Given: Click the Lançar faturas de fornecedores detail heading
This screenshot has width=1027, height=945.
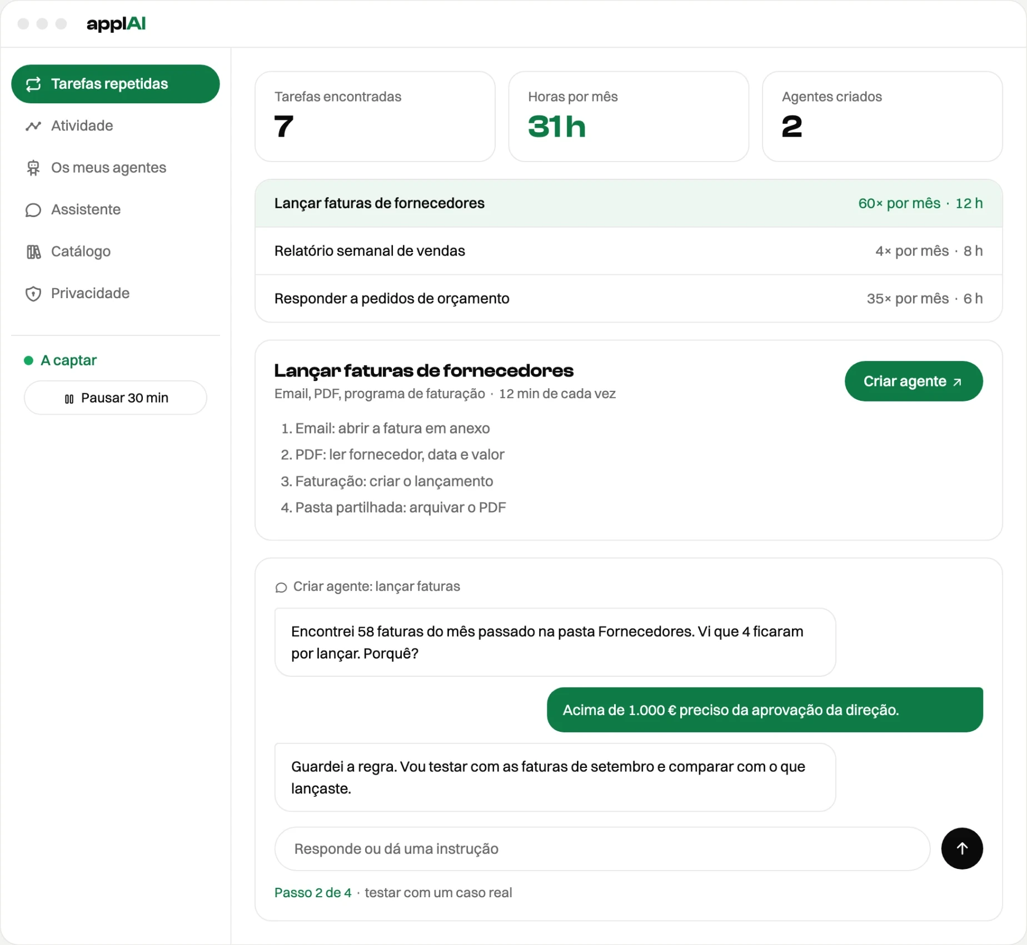Looking at the screenshot, I should point(424,371).
